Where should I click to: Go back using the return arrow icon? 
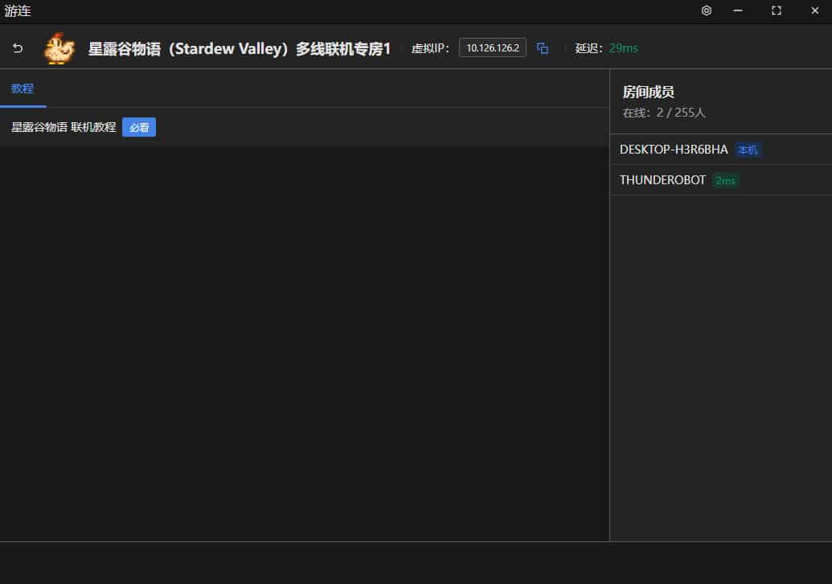click(18, 48)
